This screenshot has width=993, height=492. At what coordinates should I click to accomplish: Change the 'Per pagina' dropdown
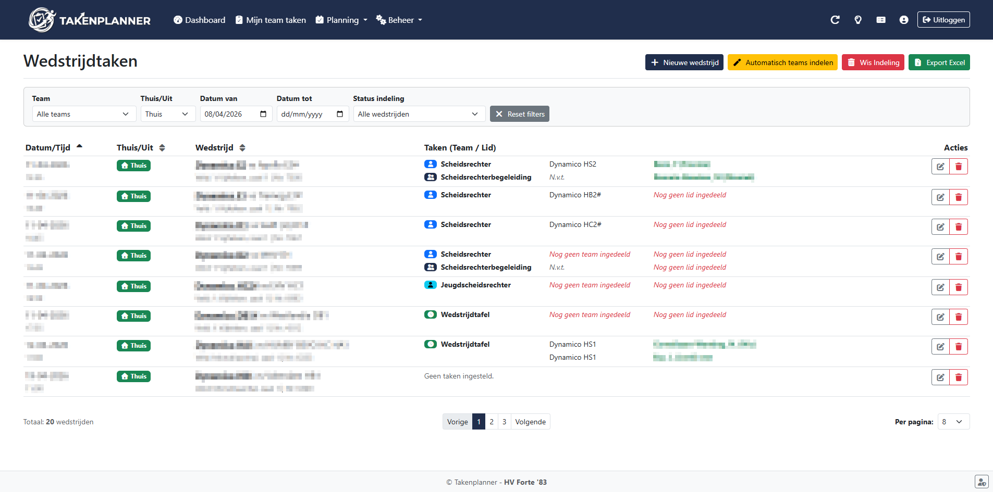[953, 422]
